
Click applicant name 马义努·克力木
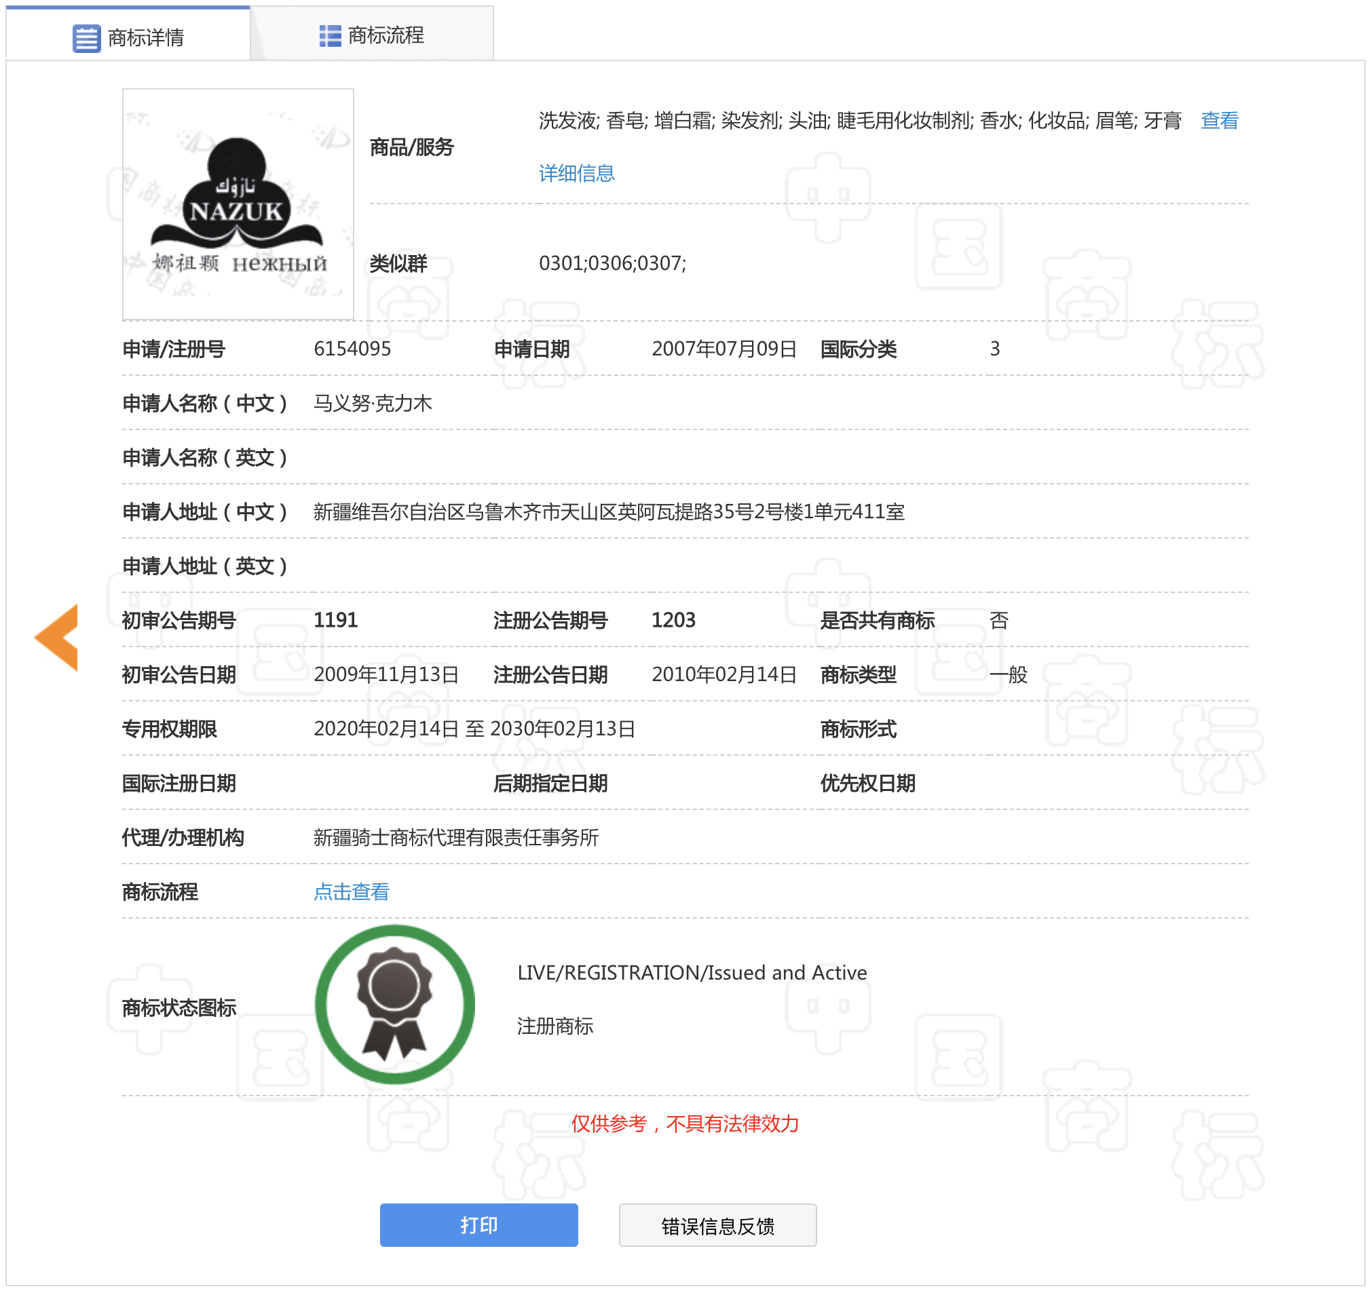coord(373,403)
